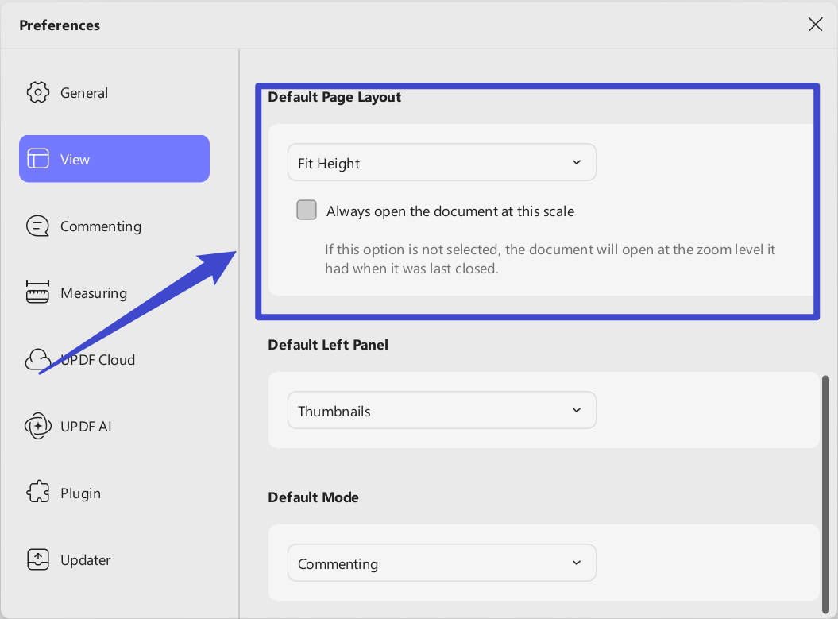838x619 pixels.
Task: Enable Always open the document at this scale
Action: tap(307, 210)
